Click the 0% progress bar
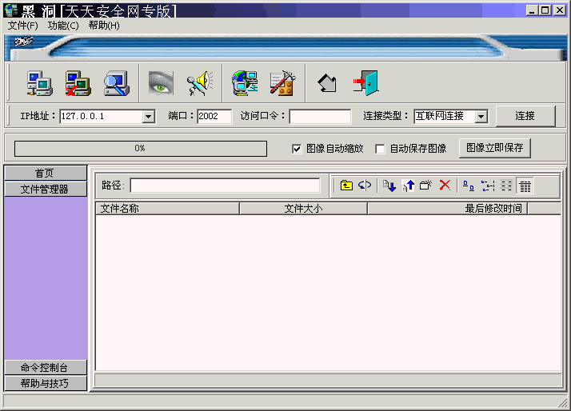Image resolution: width=571 pixels, height=411 pixels. click(x=140, y=149)
